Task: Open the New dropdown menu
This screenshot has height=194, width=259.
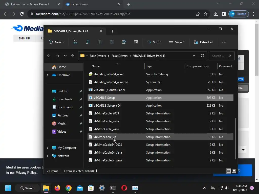Action: pos(56,42)
